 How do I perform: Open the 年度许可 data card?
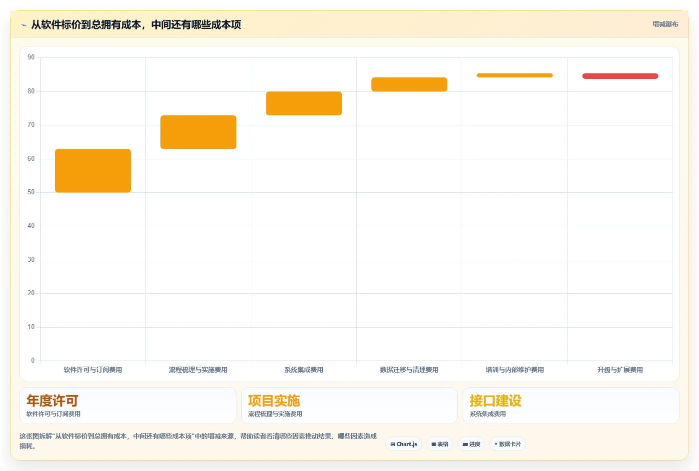[x=128, y=406]
